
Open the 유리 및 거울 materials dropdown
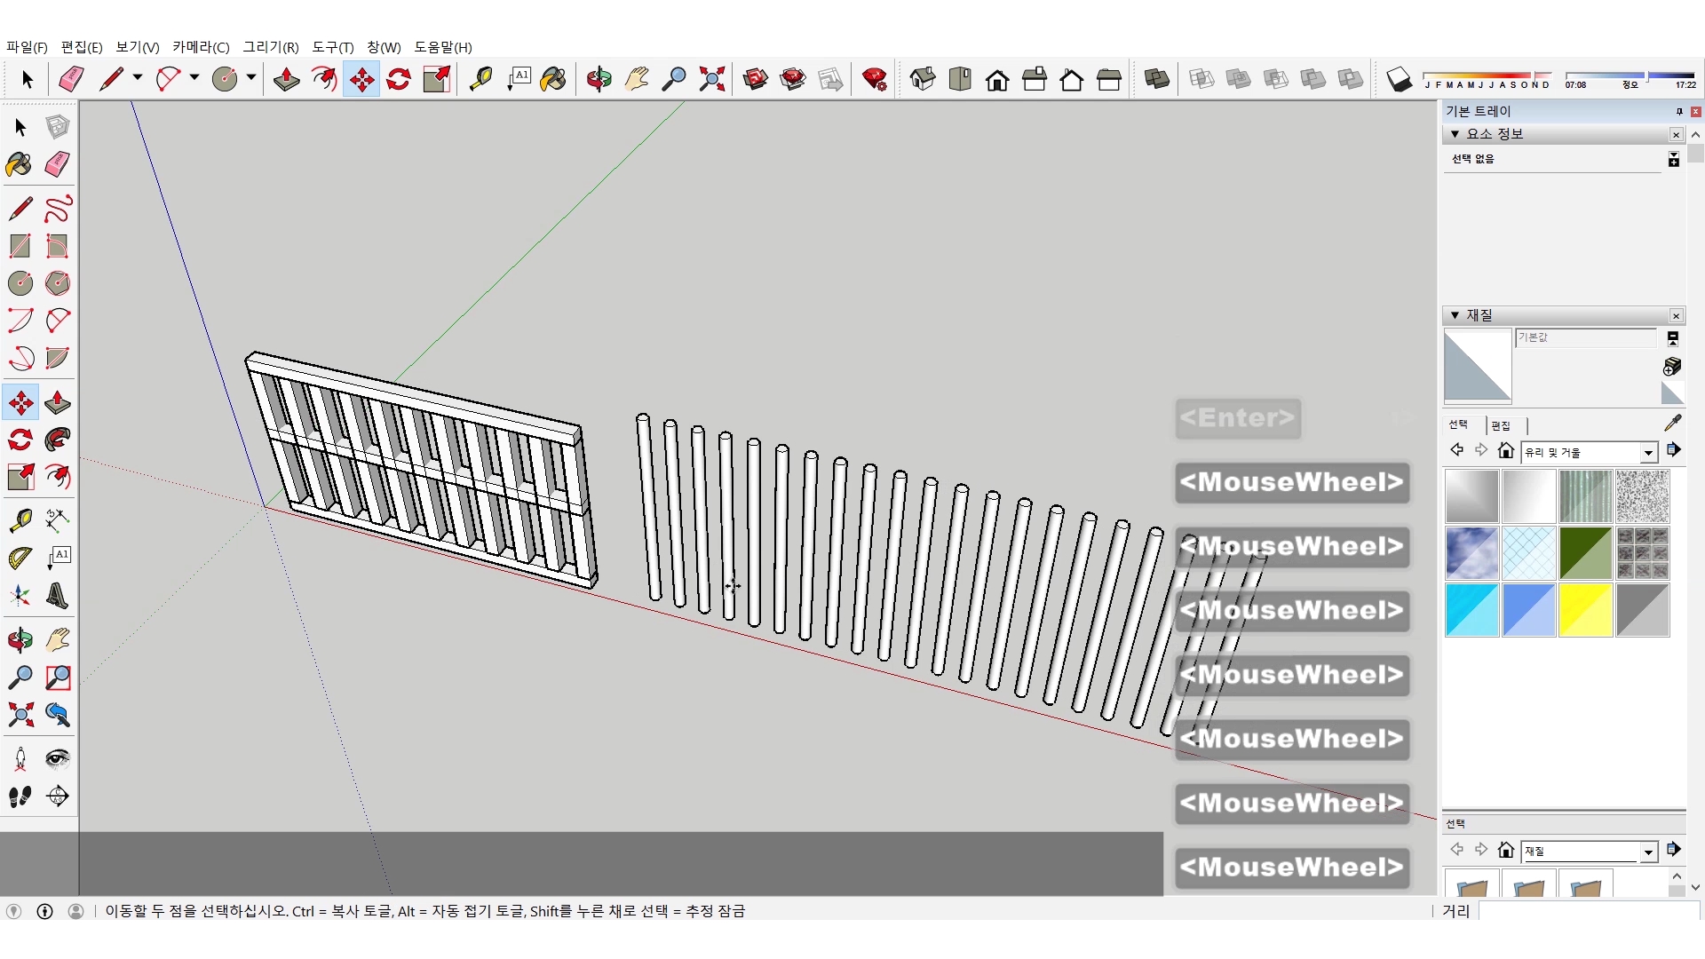coord(1648,453)
